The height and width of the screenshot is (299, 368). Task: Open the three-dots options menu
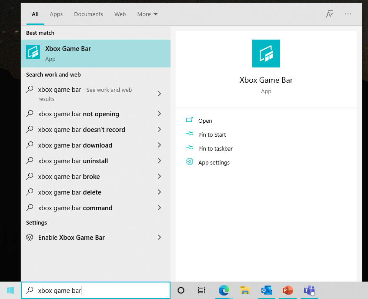348,14
